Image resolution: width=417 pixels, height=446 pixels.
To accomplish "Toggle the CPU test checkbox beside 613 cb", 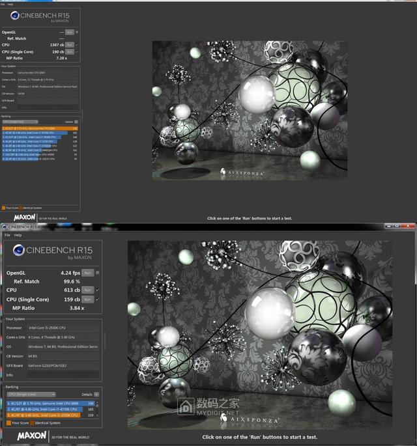I will pos(97,290).
